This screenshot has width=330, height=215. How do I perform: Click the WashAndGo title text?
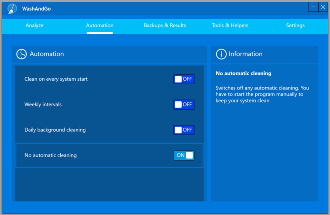tap(36, 9)
